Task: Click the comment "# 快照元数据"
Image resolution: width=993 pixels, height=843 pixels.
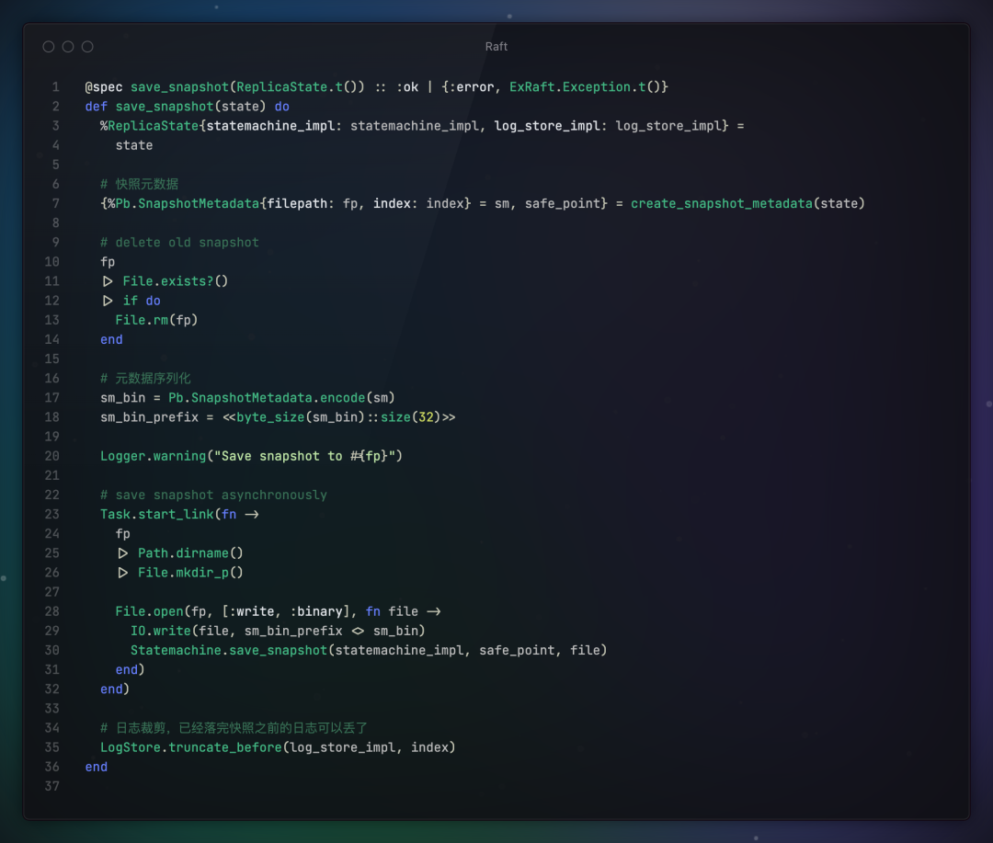Action: coord(140,184)
